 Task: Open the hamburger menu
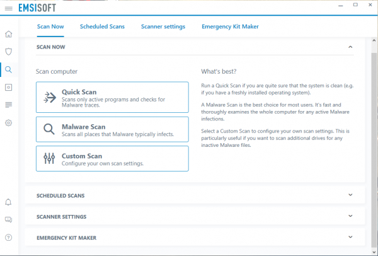(x=9, y=8)
